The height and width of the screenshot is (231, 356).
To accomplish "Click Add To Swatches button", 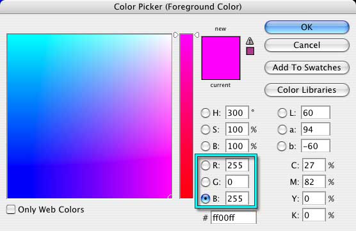I will coord(307,67).
